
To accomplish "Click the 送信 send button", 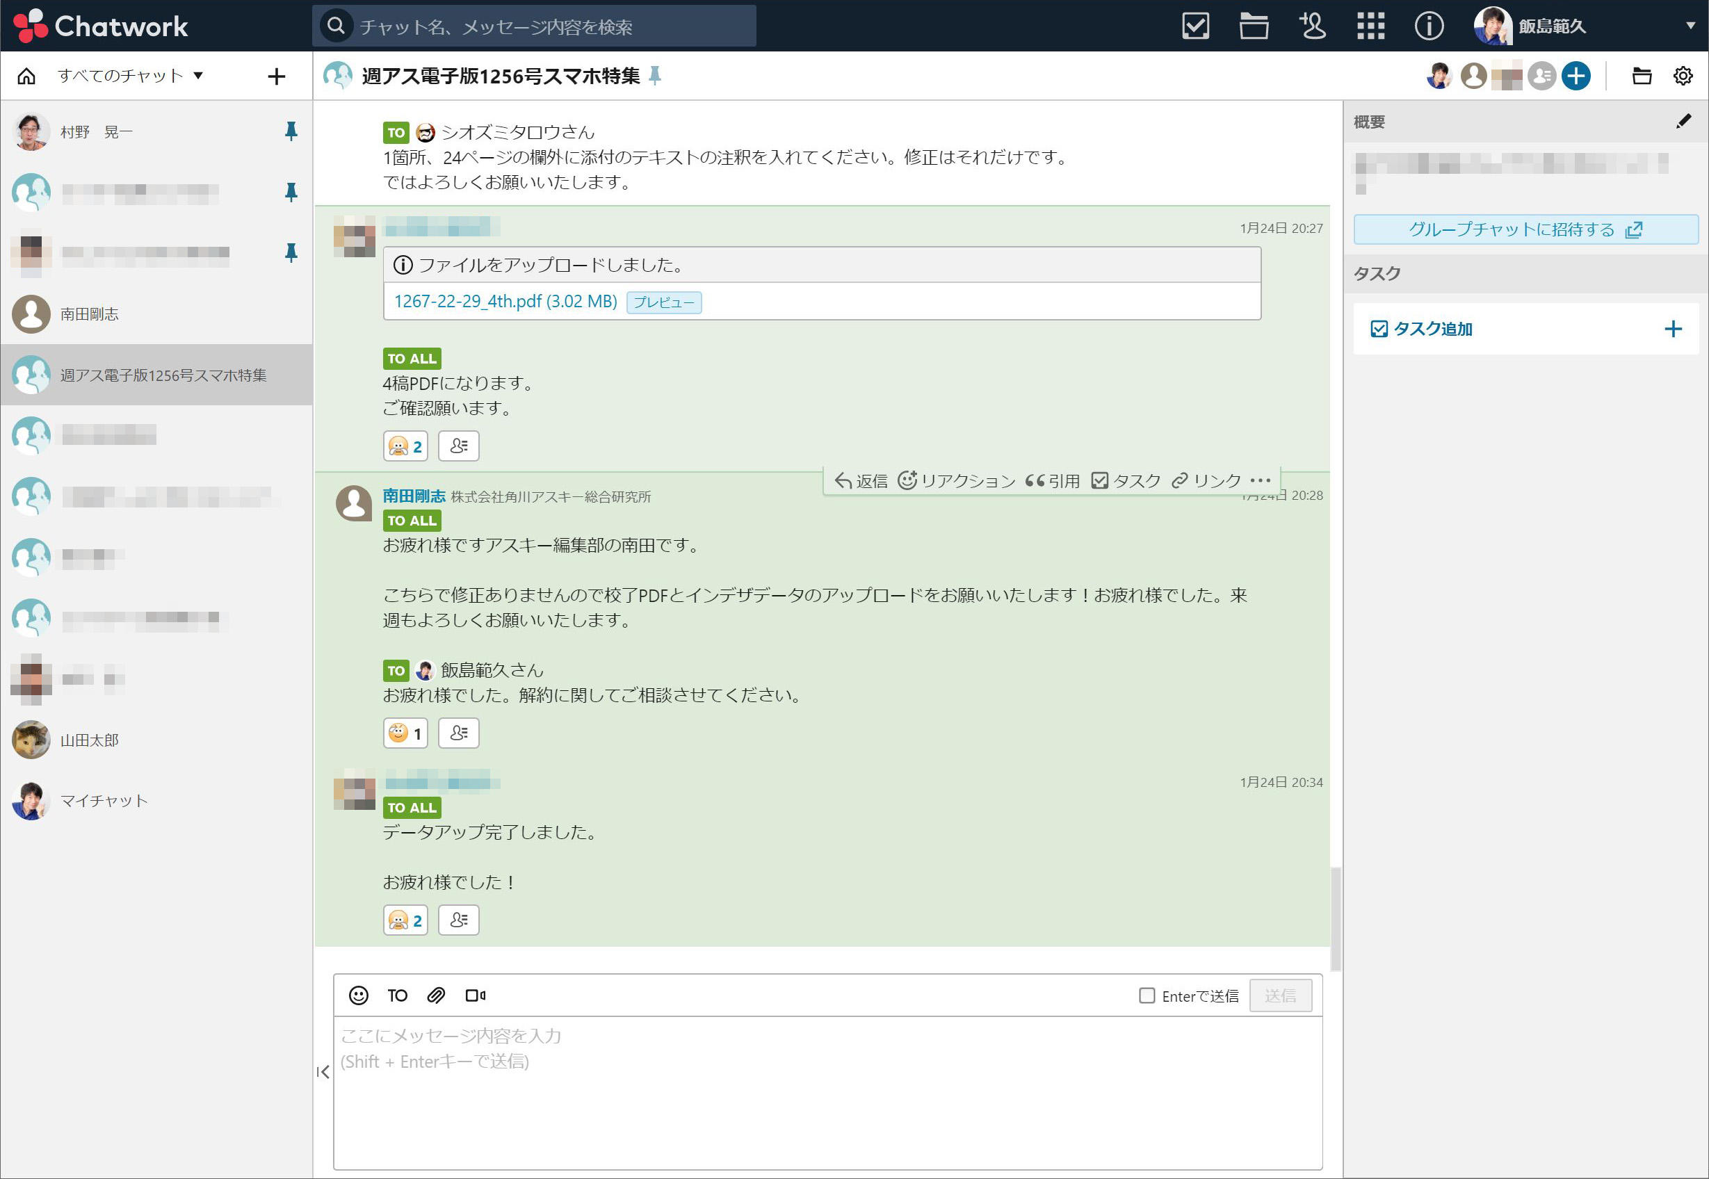I will (x=1280, y=995).
